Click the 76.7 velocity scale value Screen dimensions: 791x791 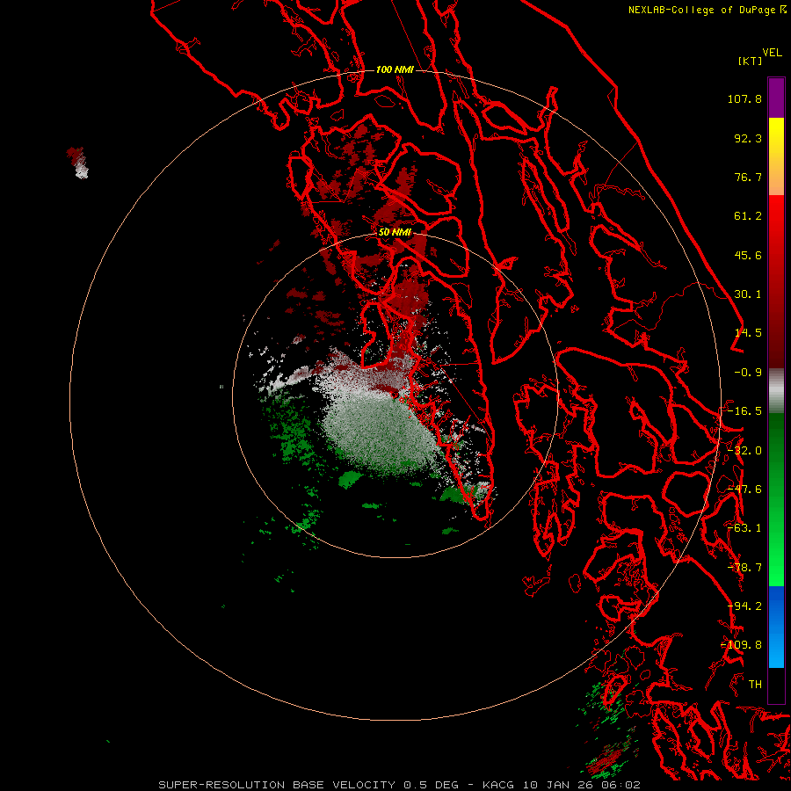click(748, 177)
